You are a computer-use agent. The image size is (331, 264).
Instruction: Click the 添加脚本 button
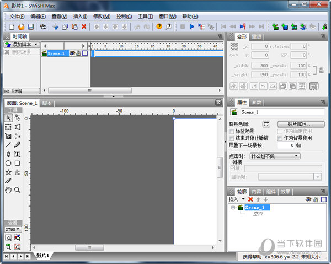pyautogui.click(x=22, y=44)
